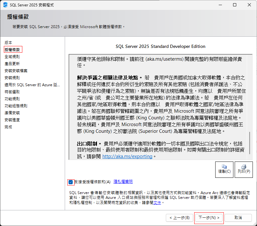Minimize the SQL Server 2025 setup window
Viewport: 257px width, 226px height.
click(x=220, y=5)
